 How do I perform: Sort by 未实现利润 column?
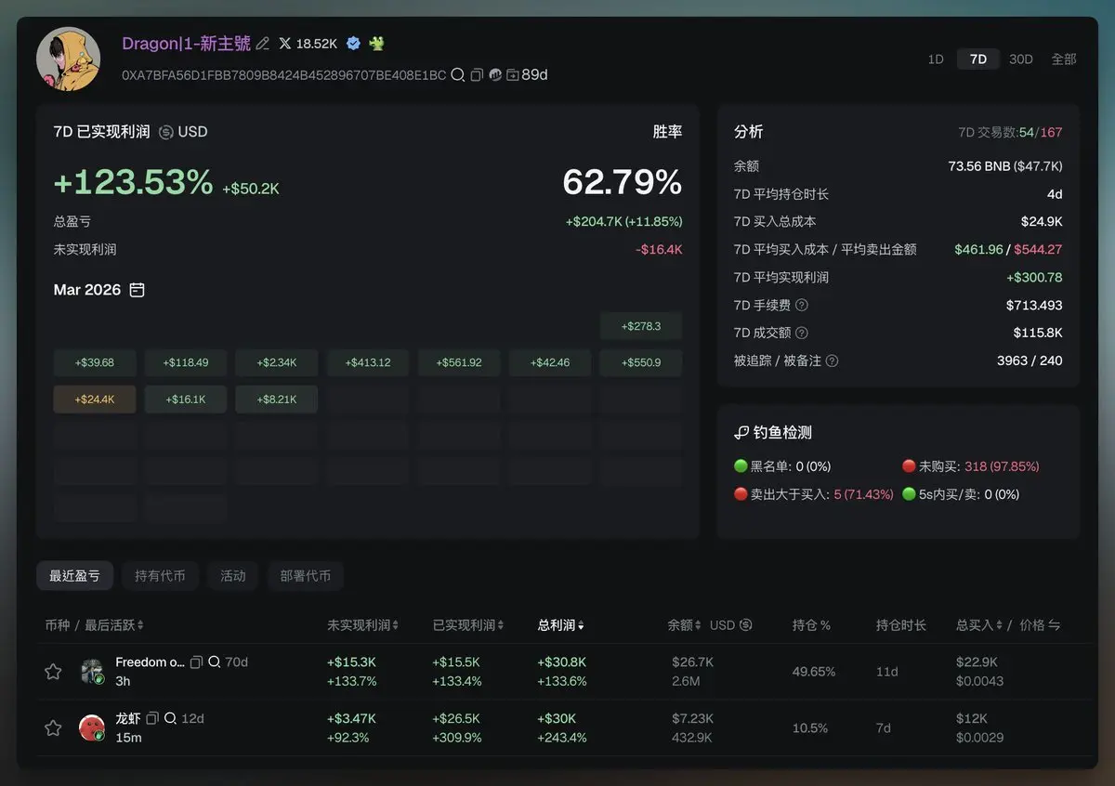pyautogui.click(x=362, y=625)
